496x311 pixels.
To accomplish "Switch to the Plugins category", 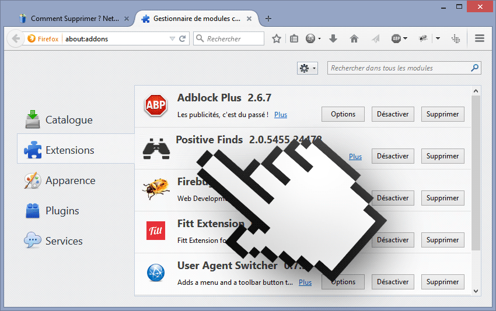I will 53,211.
